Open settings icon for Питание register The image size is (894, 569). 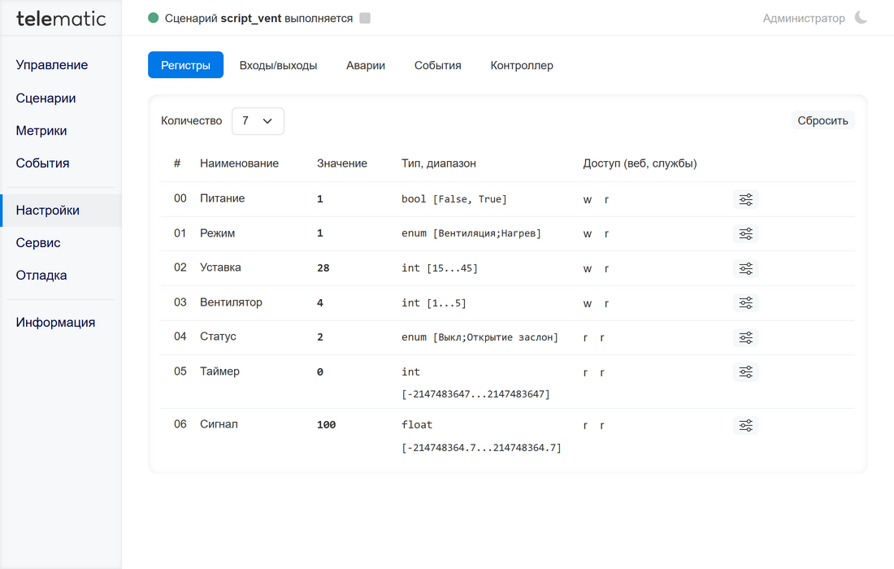tap(745, 199)
